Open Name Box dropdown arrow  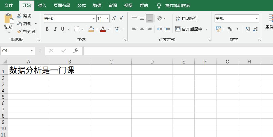coord(32,51)
